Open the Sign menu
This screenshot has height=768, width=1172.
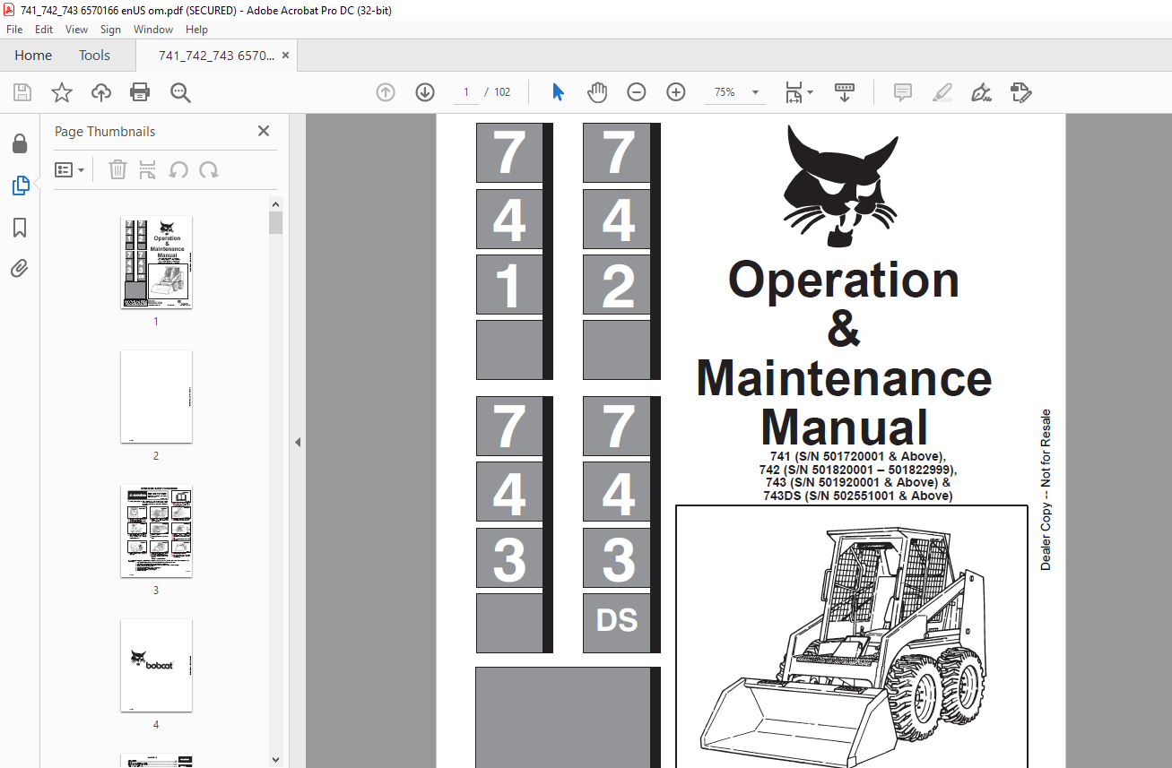pyautogui.click(x=110, y=30)
